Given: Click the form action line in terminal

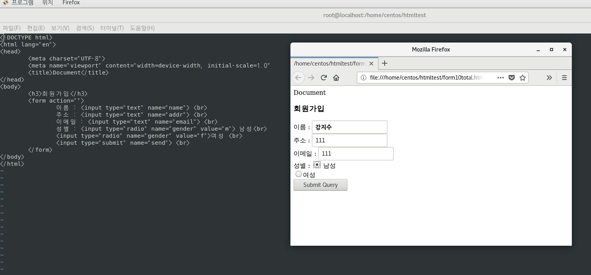Looking at the screenshot, I should (x=56, y=101).
